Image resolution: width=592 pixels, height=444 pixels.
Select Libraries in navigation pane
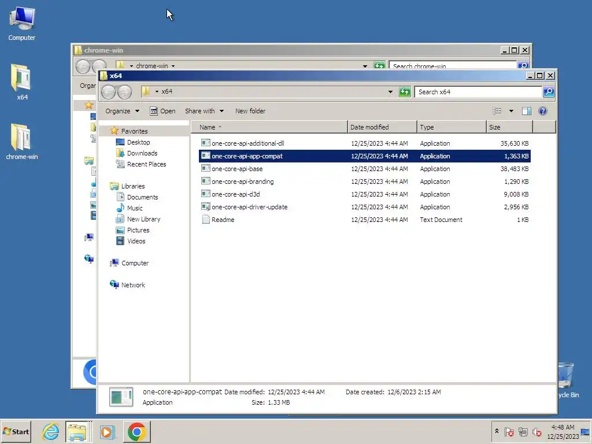pos(133,186)
